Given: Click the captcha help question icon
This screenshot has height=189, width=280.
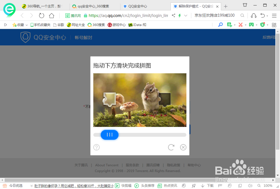Looking at the screenshot, I should [96, 147].
